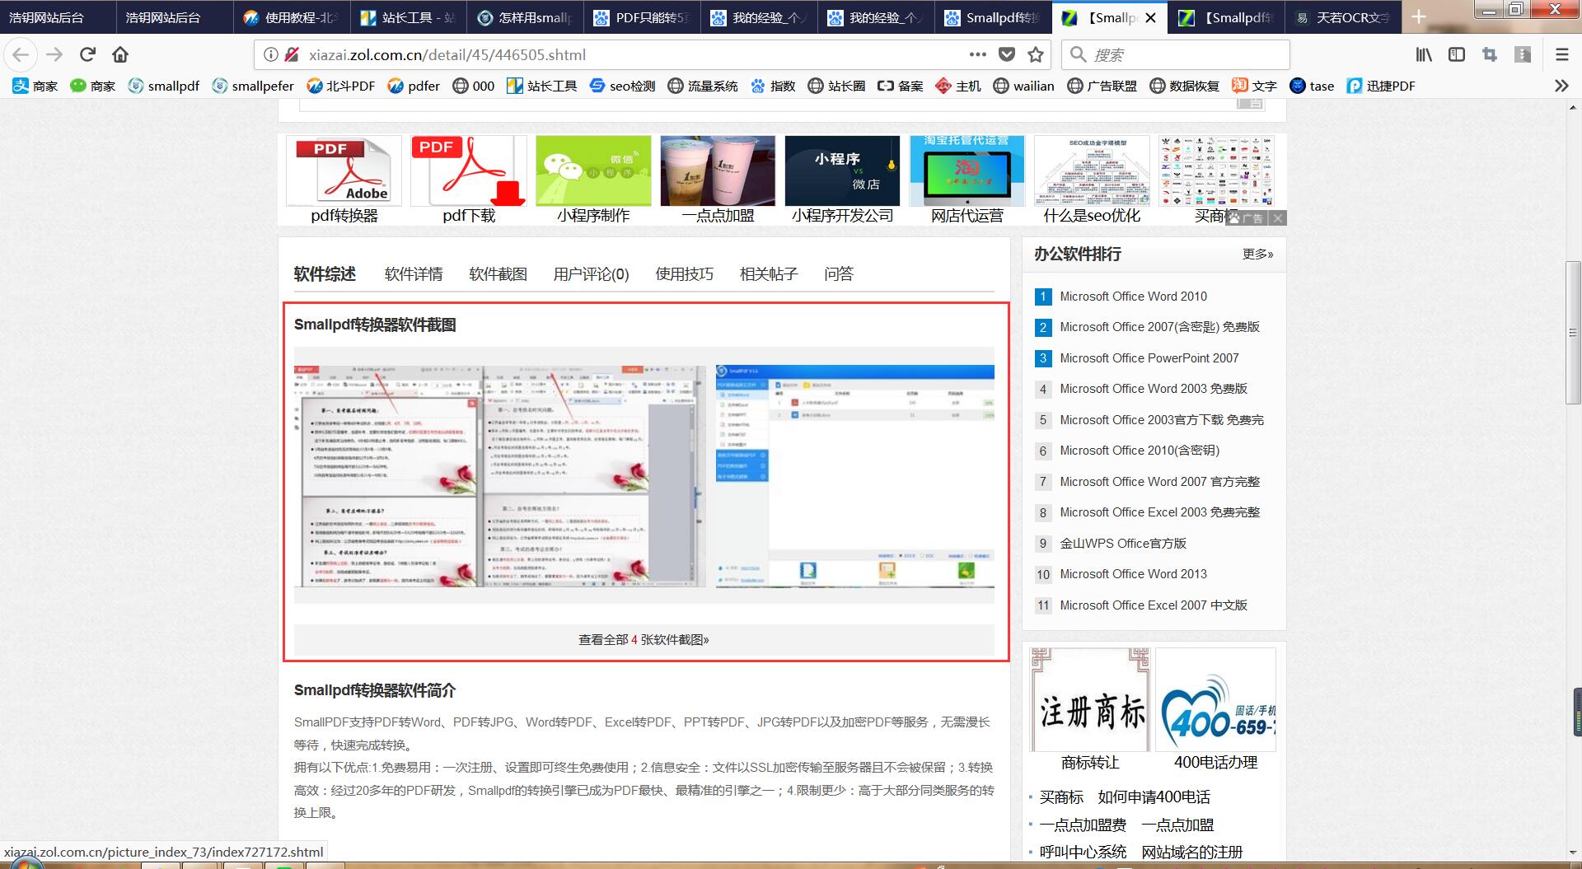Open 金山WPS Office官方版 link
Screen dimensions: 1582x869
point(1123,544)
